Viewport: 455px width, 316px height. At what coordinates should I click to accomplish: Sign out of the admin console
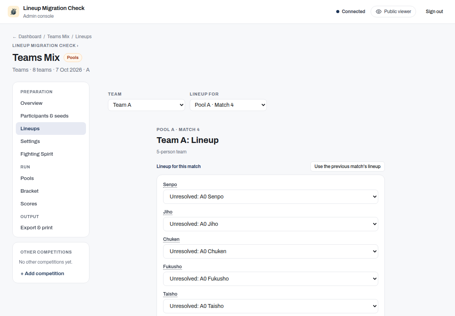[x=434, y=12]
